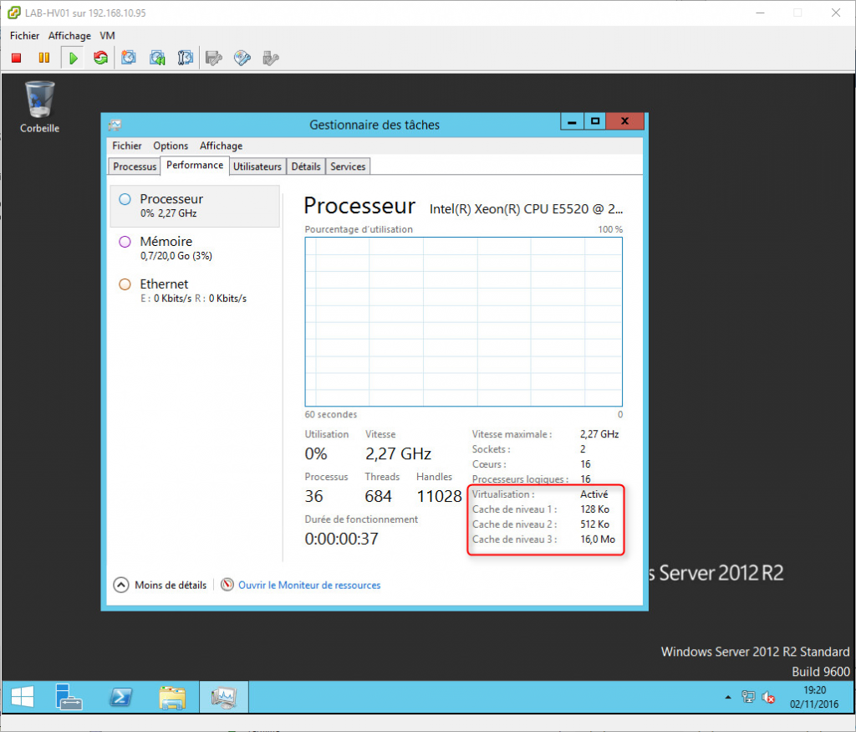Viewport: 856px width, 732px height.
Task: Select the Performance tab
Action: [x=195, y=165]
